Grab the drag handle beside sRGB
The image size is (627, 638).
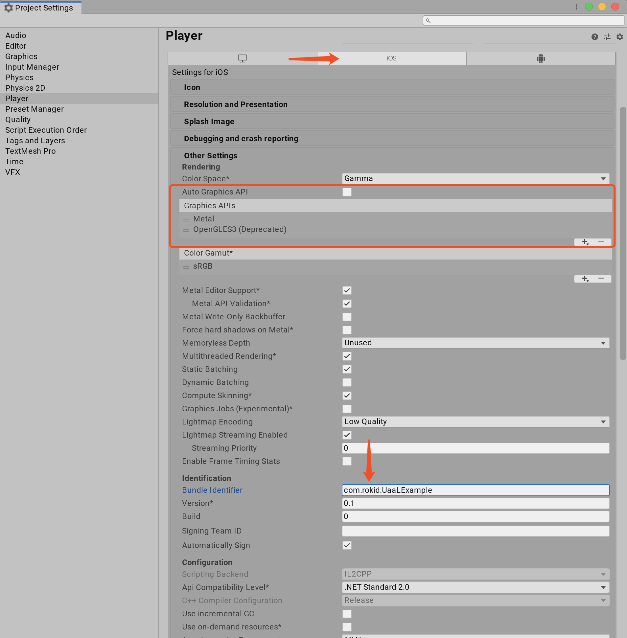click(186, 267)
